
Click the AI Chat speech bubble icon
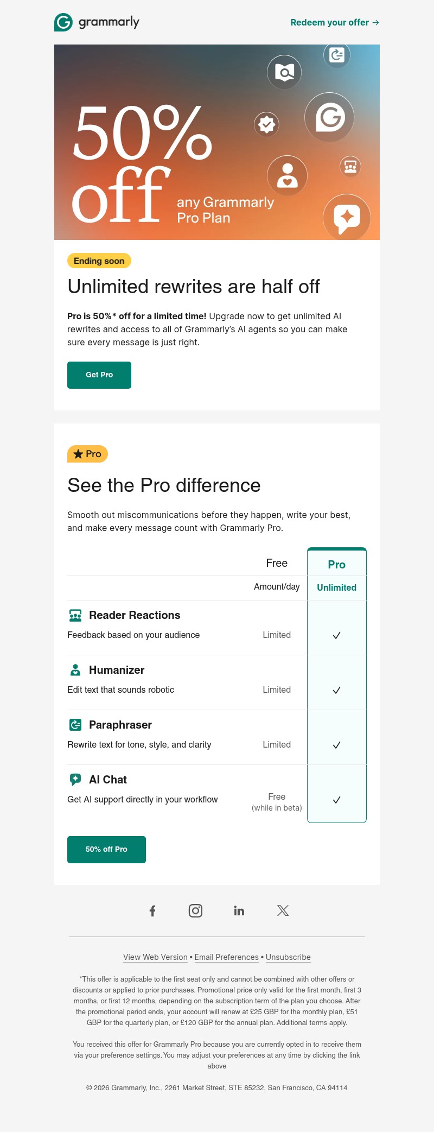75,780
